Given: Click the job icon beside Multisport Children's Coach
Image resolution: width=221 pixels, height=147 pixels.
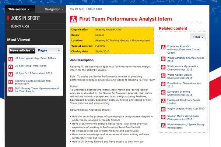Looking at the screenshot, I should point(163,101).
